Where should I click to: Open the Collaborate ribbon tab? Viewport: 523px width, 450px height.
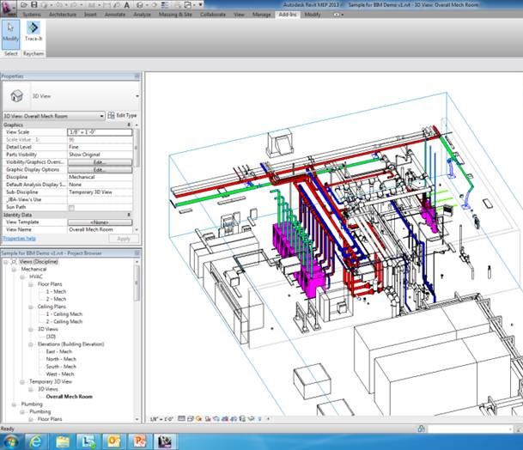213,15
